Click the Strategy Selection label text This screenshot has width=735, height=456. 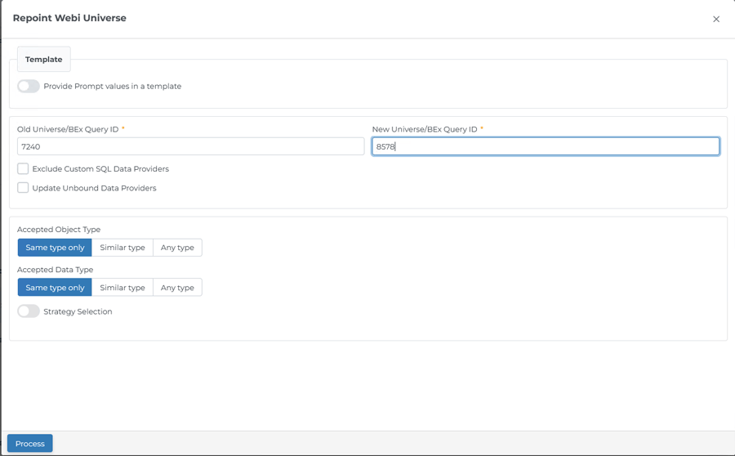click(x=78, y=311)
